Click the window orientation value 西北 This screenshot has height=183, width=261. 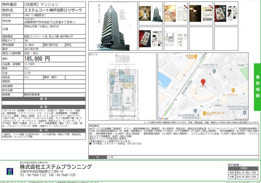69,45
